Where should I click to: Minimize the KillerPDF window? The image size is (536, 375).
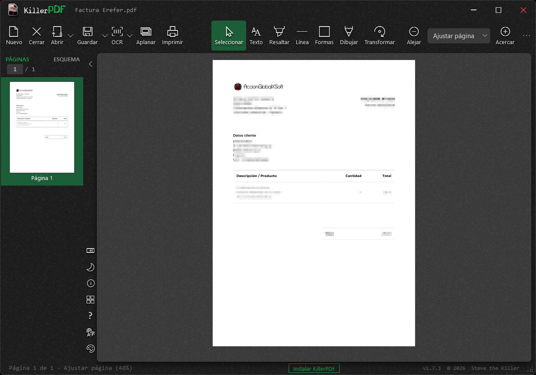point(473,10)
